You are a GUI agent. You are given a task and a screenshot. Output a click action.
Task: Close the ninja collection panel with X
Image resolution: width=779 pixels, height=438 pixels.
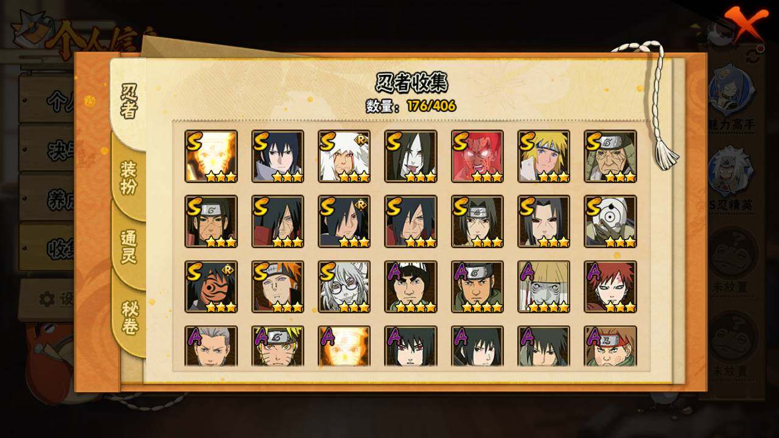pyautogui.click(x=744, y=24)
